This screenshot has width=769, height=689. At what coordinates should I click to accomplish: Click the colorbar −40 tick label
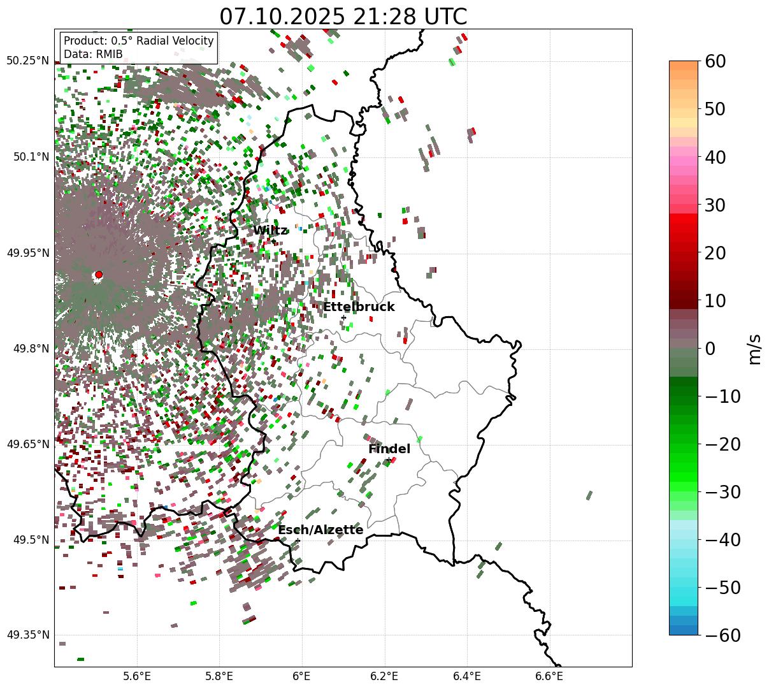[x=722, y=540]
